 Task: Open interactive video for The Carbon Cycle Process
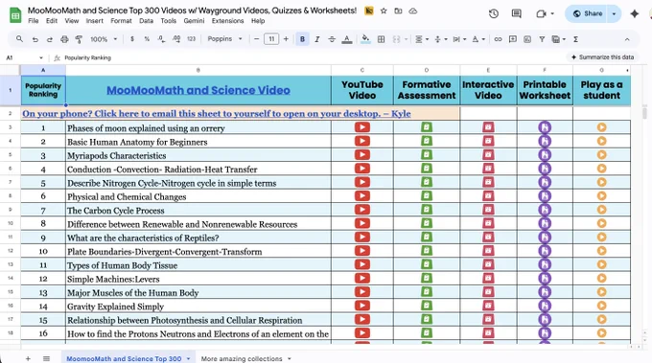coord(488,210)
